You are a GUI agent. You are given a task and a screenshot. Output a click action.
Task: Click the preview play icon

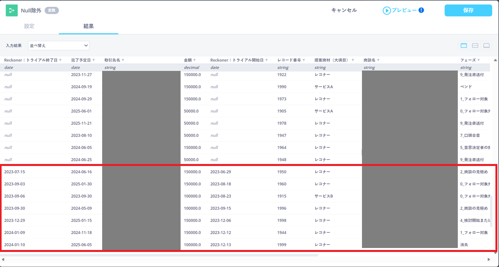coord(387,11)
